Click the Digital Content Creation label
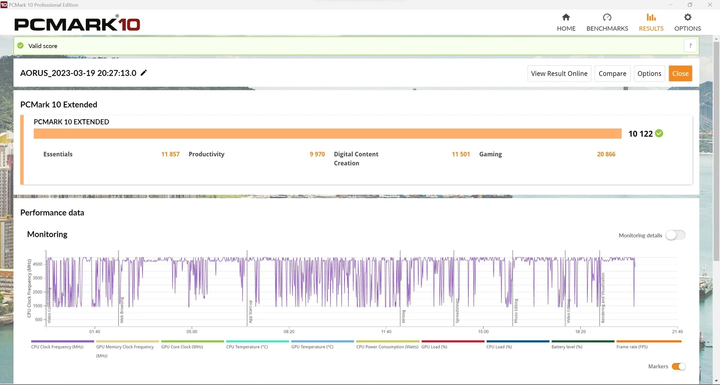The image size is (720, 385). (x=356, y=159)
